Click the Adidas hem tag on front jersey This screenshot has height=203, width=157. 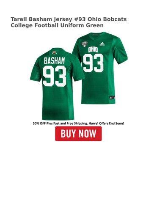(x=112, y=98)
